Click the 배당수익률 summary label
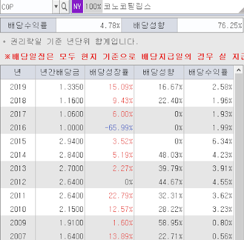The height and width of the screenshot is (240, 244). [28, 26]
